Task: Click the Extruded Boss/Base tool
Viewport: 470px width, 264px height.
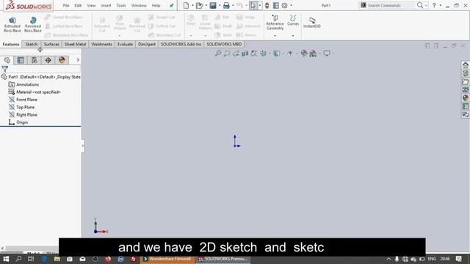Action: pos(12,24)
